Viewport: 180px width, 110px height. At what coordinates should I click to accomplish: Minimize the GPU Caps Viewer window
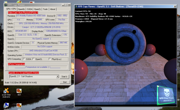click(x=63, y=5)
